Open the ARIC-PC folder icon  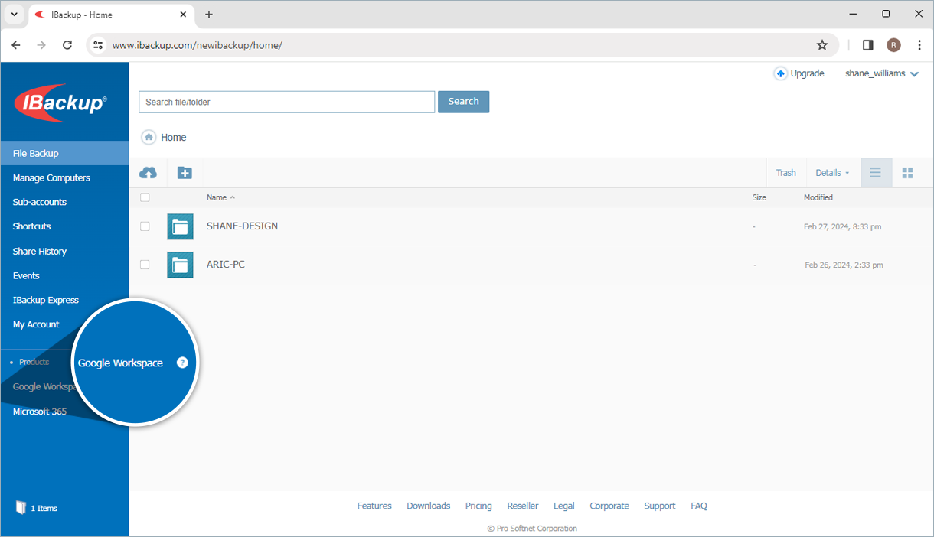(180, 265)
